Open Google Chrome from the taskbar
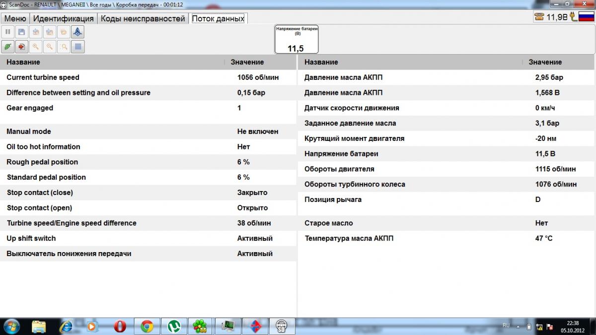The width and height of the screenshot is (596, 335). coord(147,326)
